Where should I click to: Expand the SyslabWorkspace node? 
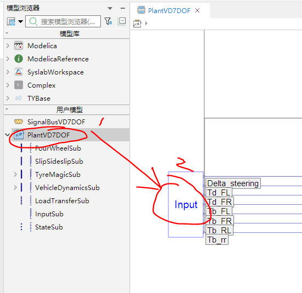click(x=8, y=72)
